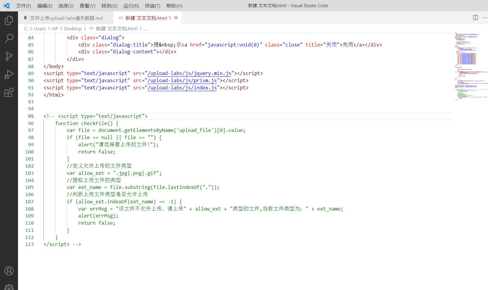
Task: Click the C: breadcrumb segment
Action: [x=26, y=28]
